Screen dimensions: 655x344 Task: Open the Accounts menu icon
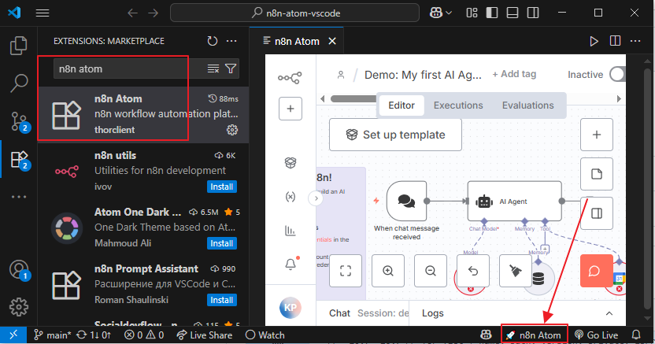pyautogui.click(x=19, y=270)
